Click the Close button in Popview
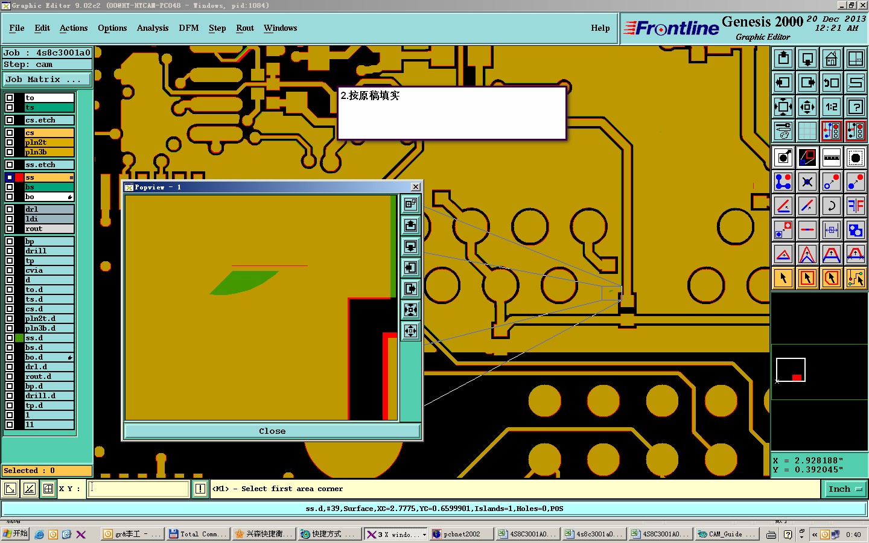This screenshot has width=869, height=543. tap(272, 431)
